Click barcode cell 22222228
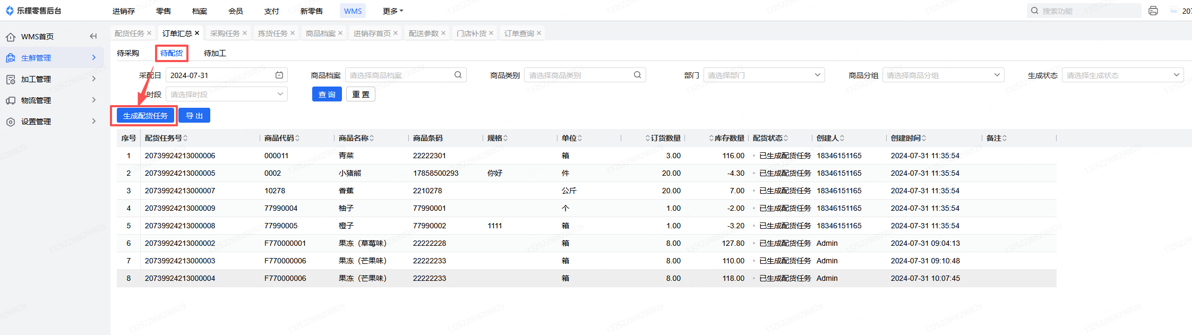Viewport: 1192px width, 335px height. tap(430, 243)
